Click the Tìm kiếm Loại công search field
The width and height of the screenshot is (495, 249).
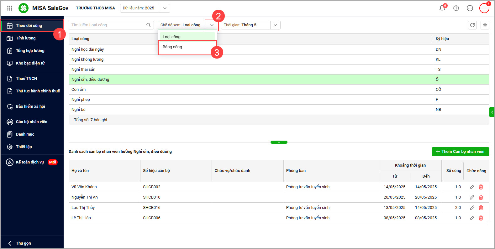108,25
